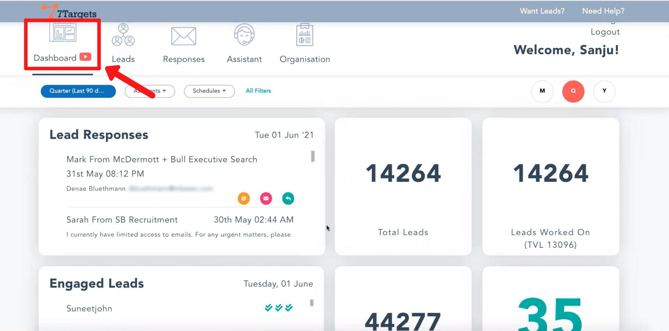669x331 pixels.
Task: Select the Y yearly period toggle
Action: click(x=604, y=91)
